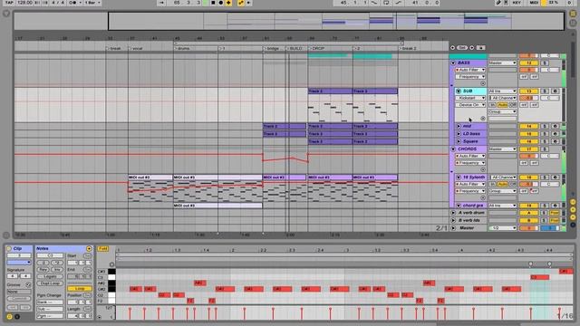Collapse the CHORDS group track

[x=453, y=149]
